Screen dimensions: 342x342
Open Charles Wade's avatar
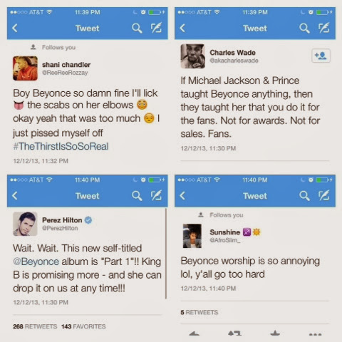[192, 56]
